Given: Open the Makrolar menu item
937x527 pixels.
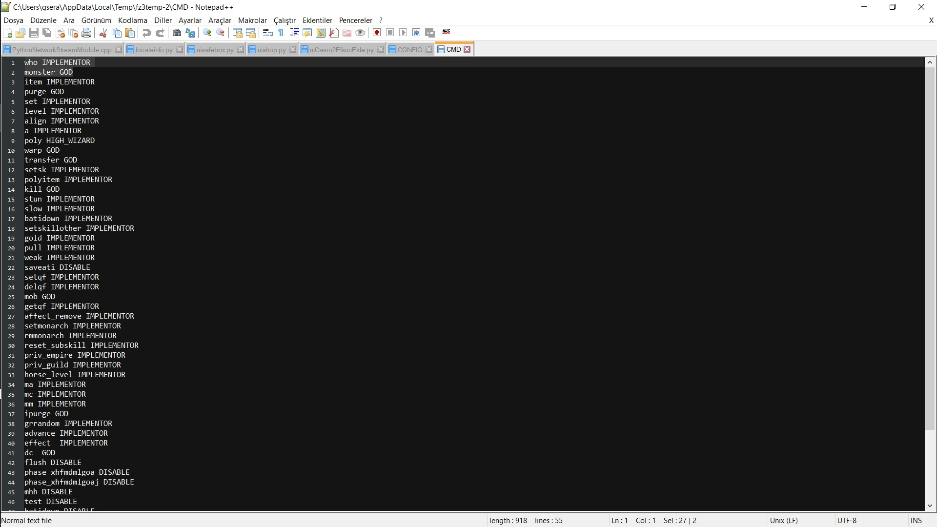Looking at the screenshot, I should coord(252,20).
